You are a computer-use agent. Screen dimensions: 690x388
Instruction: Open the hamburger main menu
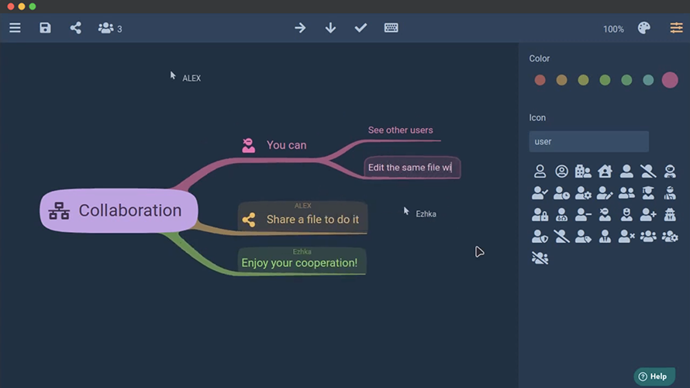[x=15, y=28]
